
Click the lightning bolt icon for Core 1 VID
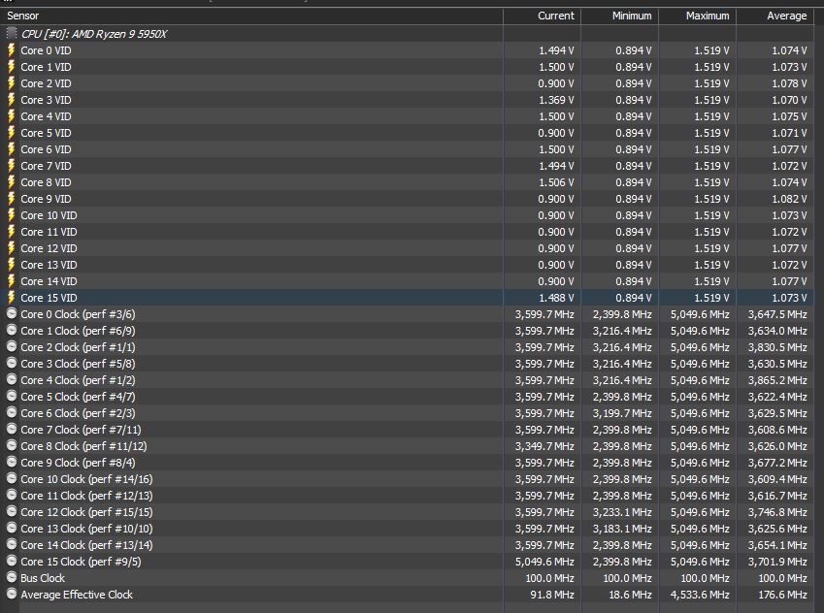click(11, 67)
